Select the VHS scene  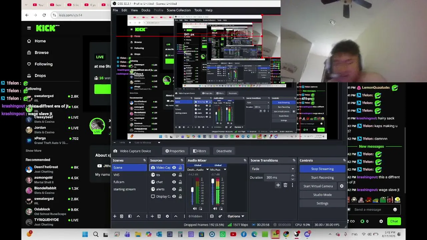point(129,175)
